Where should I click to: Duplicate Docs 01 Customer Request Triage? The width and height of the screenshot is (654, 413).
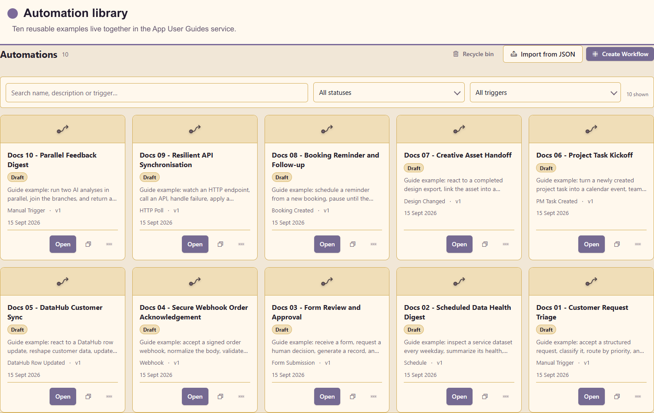(617, 396)
